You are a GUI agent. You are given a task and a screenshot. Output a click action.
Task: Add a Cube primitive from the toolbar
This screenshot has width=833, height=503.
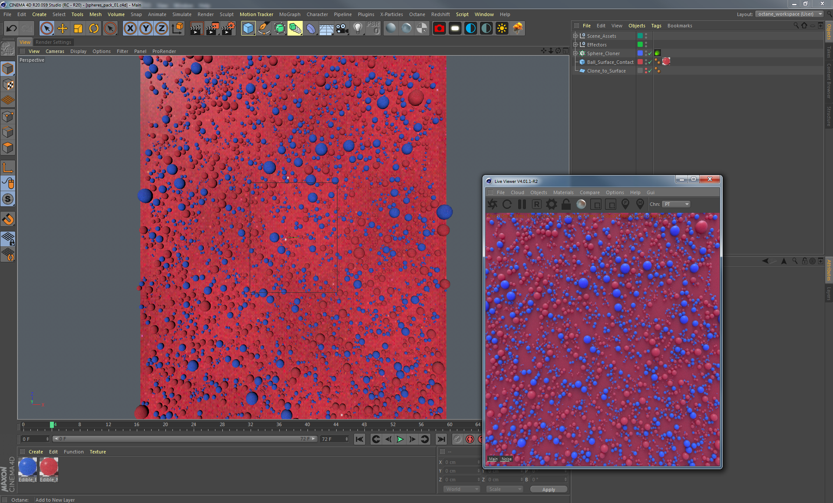coord(248,29)
